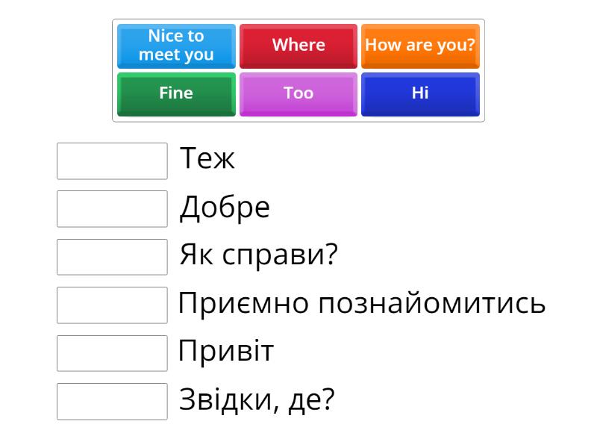Choose the "Too" word tile
This screenshot has width=597, height=448.
click(298, 94)
